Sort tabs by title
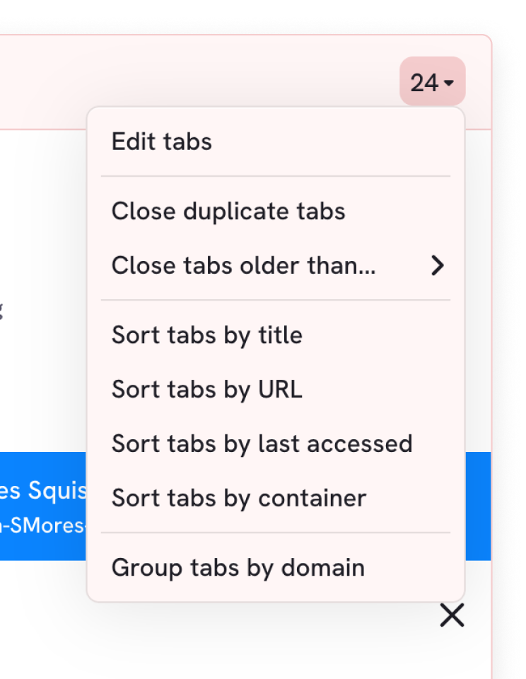This screenshot has height=679, width=526. click(x=207, y=335)
